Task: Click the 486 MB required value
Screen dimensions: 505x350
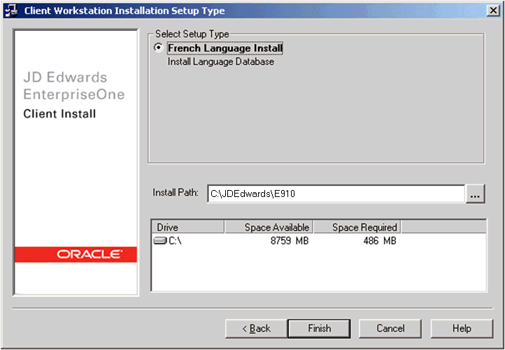Action: coord(380,240)
